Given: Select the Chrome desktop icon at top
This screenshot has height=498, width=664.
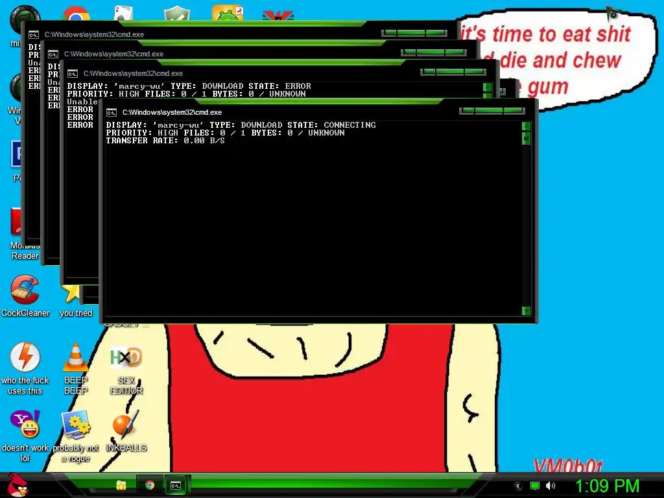Looking at the screenshot, I should click(76, 14).
